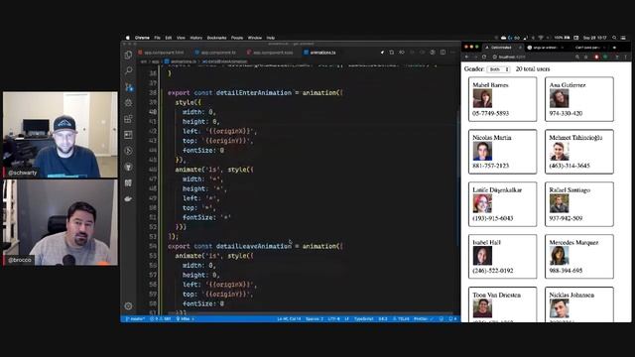Select the animations.ts editor tab
Image resolution: width=635 pixels, height=357 pixels.
tap(319, 53)
